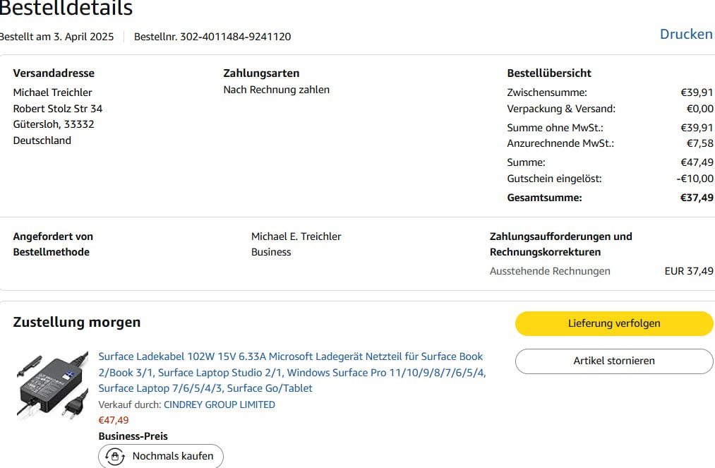Click the reorder icon in Nochmals kaufen
Screen dimensions: 715x468
(x=115, y=456)
